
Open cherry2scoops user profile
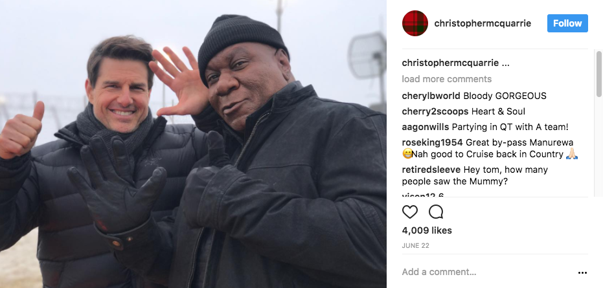(x=435, y=111)
